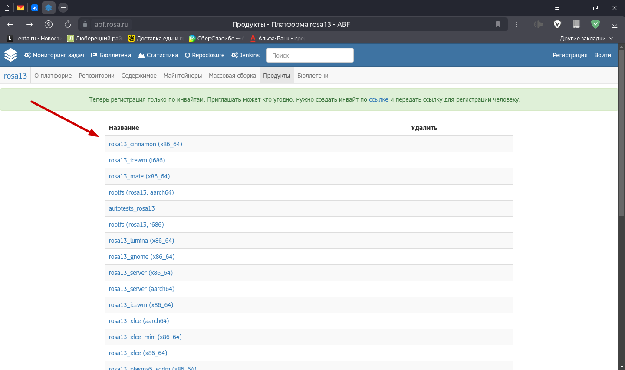This screenshot has width=625, height=370.
Task: Bookmark this page via address bar icon
Action: pos(498,24)
